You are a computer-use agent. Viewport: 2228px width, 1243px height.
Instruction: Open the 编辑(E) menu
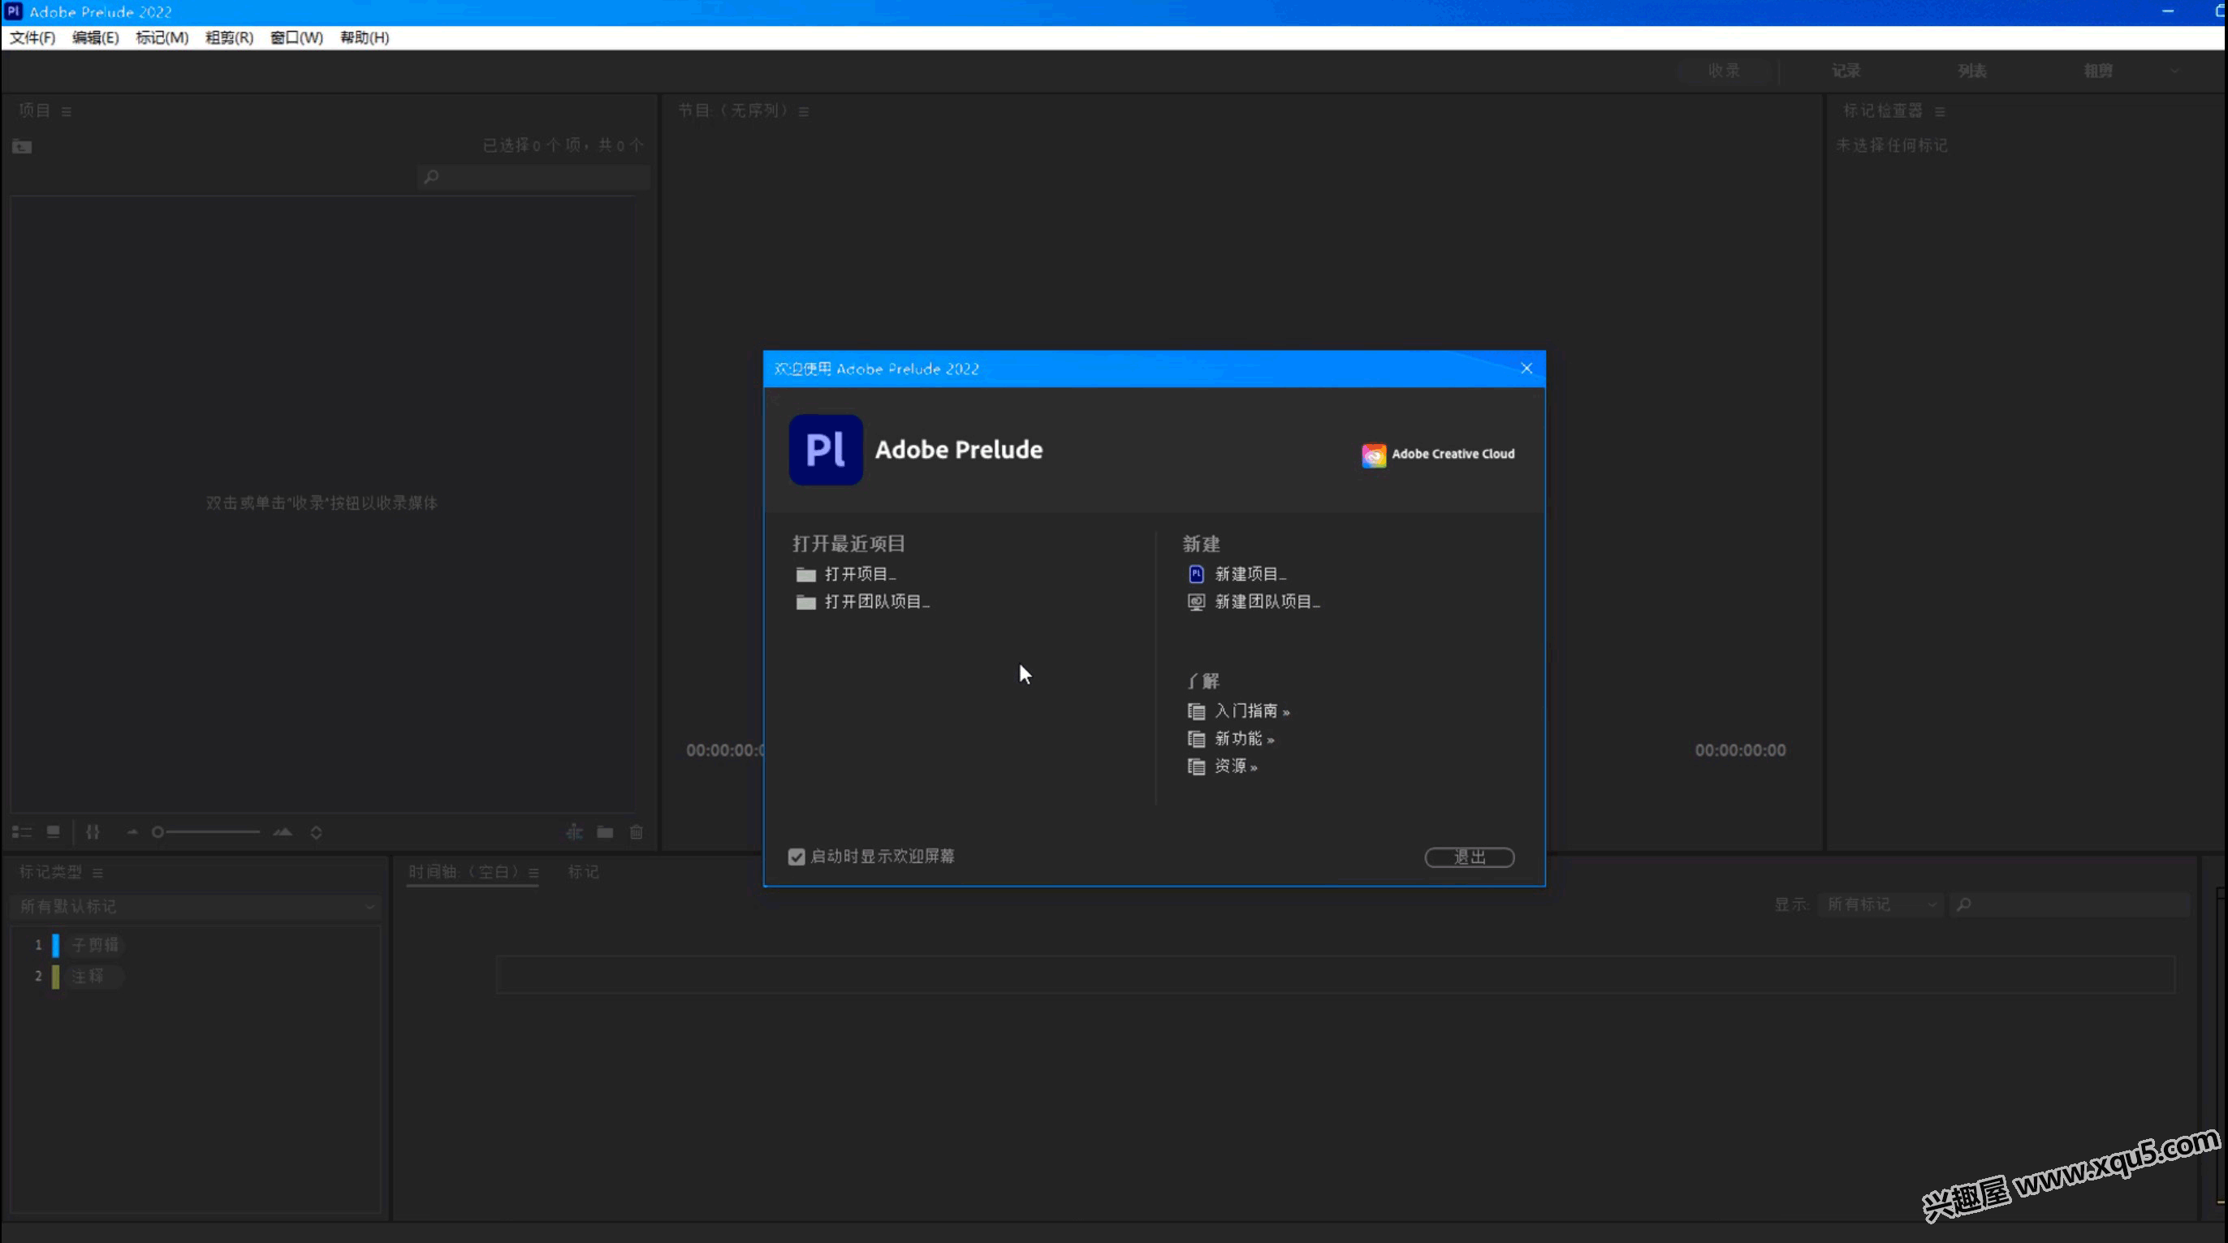(95, 37)
